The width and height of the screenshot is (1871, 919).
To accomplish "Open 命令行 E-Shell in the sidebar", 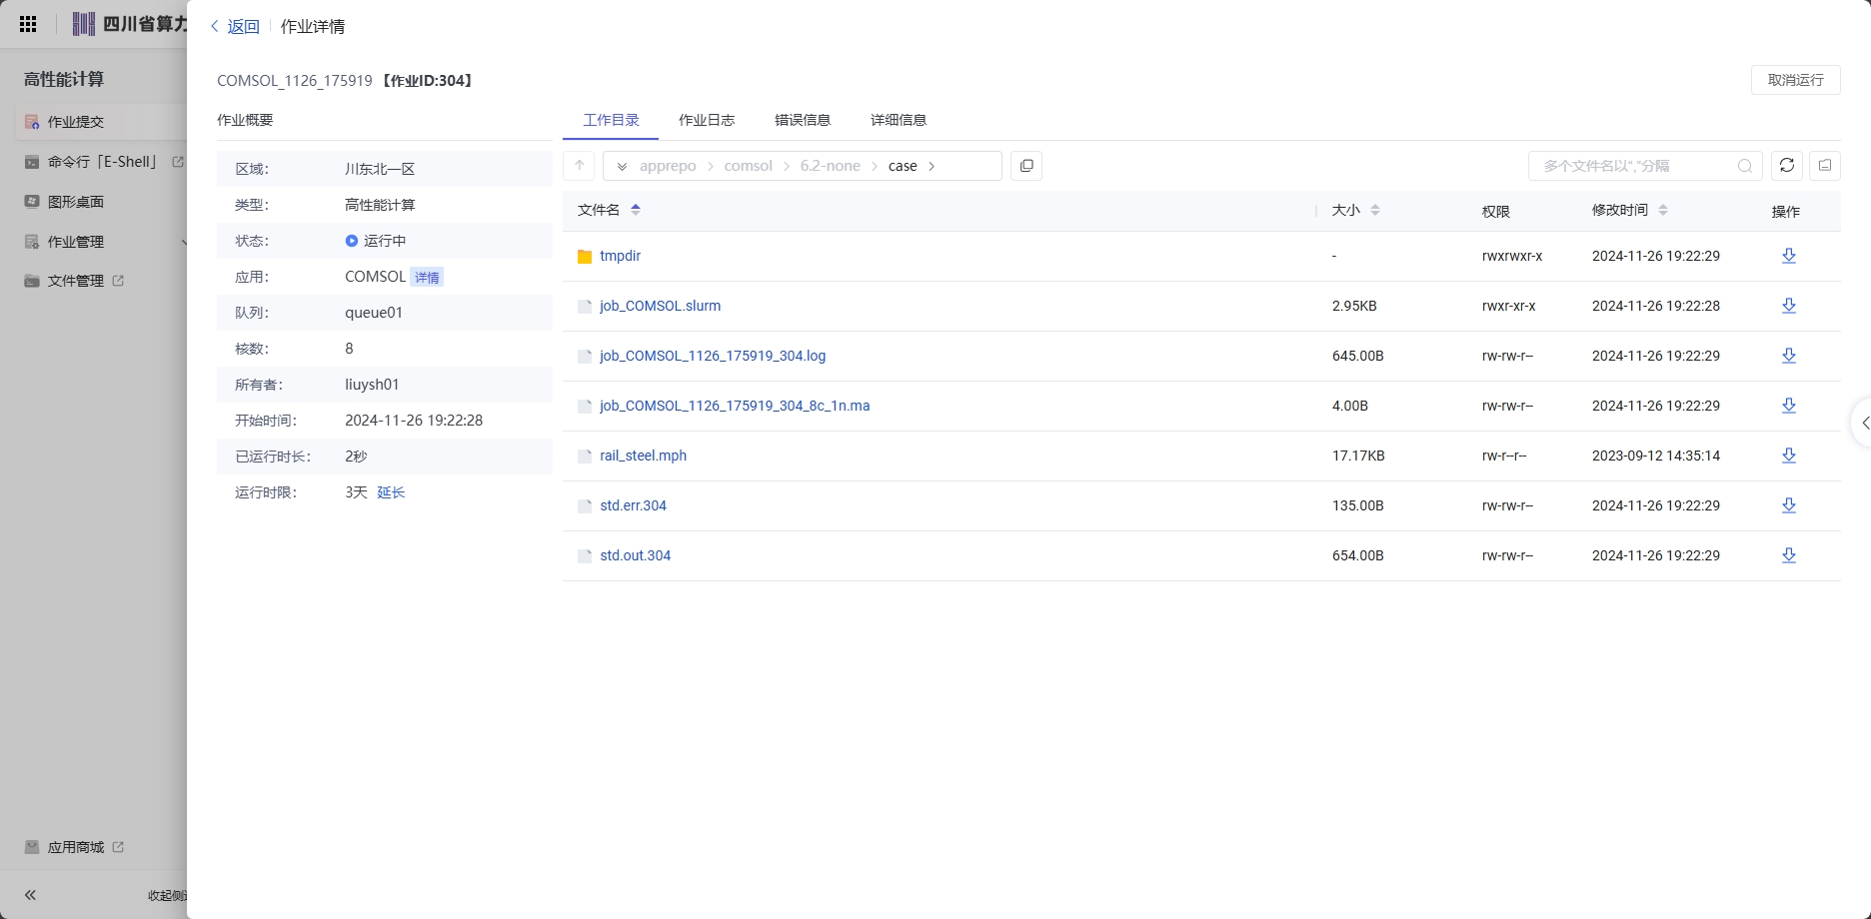I will pos(103,162).
